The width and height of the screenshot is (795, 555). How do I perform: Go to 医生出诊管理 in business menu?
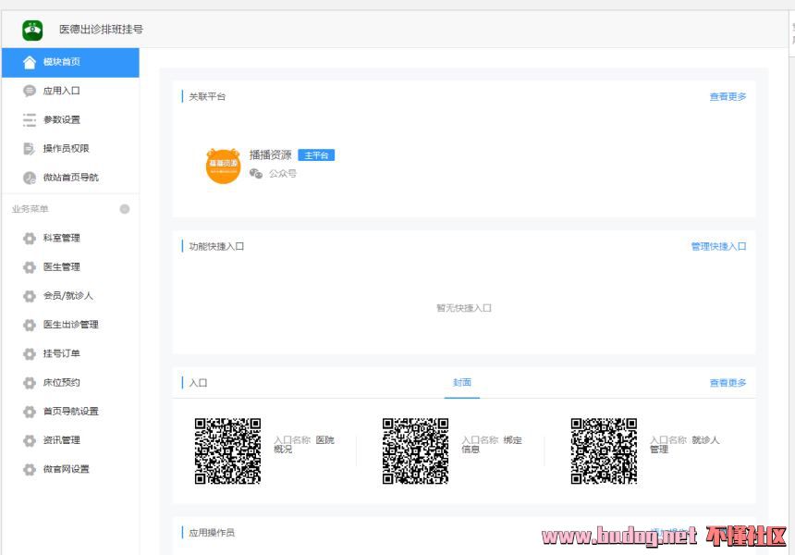(70, 325)
